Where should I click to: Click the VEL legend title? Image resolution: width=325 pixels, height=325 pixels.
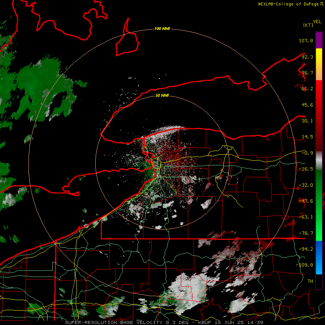(x=317, y=22)
